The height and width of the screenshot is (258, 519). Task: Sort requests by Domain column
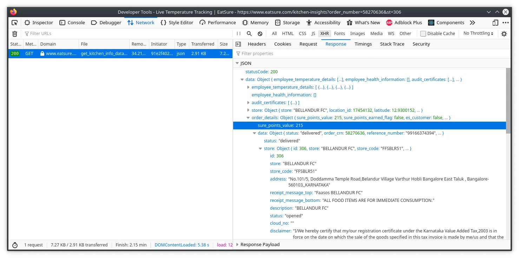coord(58,44)
